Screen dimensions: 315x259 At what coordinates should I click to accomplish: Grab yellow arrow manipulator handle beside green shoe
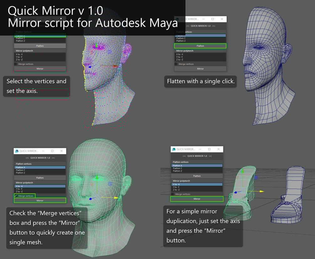click(262, 192)
